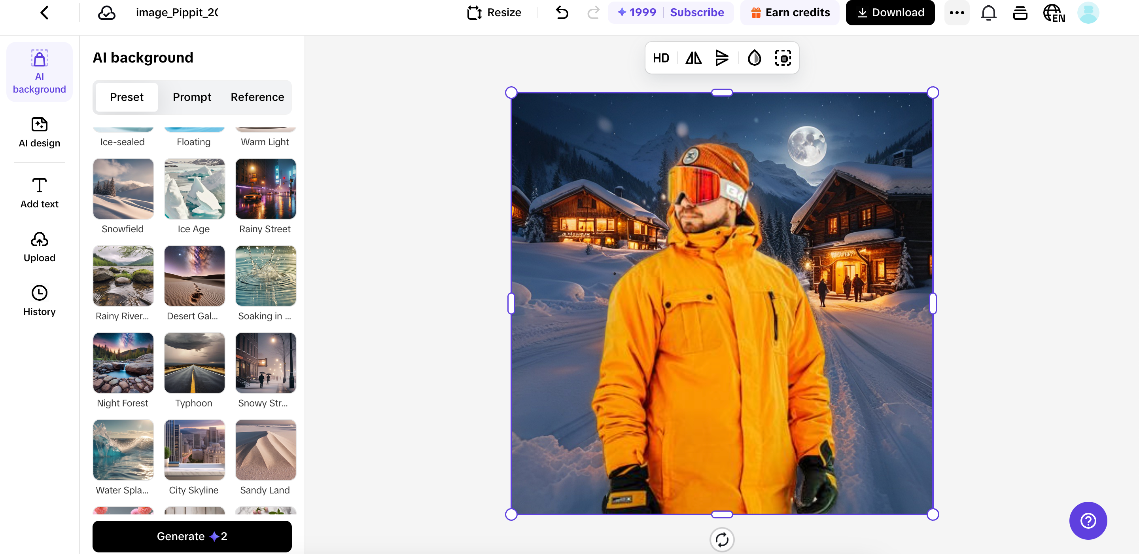Switch to the Reference tab
This screenshot has height=554, width=1139.
point(257,97)
